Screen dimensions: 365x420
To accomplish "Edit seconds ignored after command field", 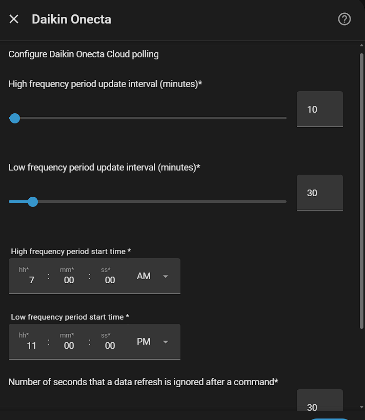I will (320, 401).
